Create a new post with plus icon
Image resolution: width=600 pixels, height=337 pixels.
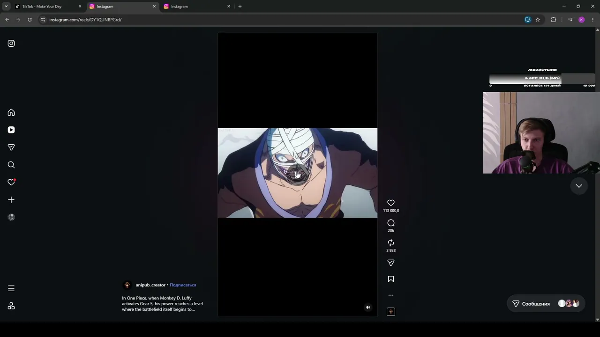coord(11,200)
